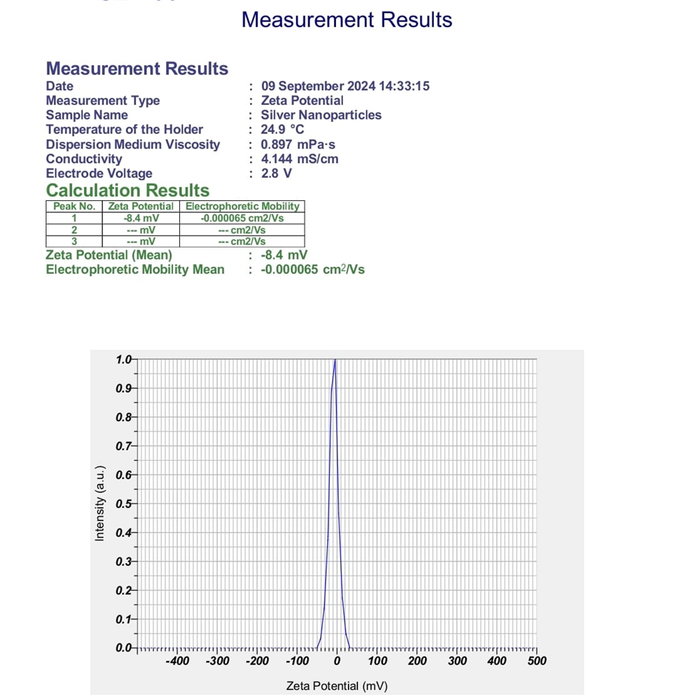The height and width of the screenshot is (700, 677).
Task: Click the Peak No. column header
Action: click(74, 206)
